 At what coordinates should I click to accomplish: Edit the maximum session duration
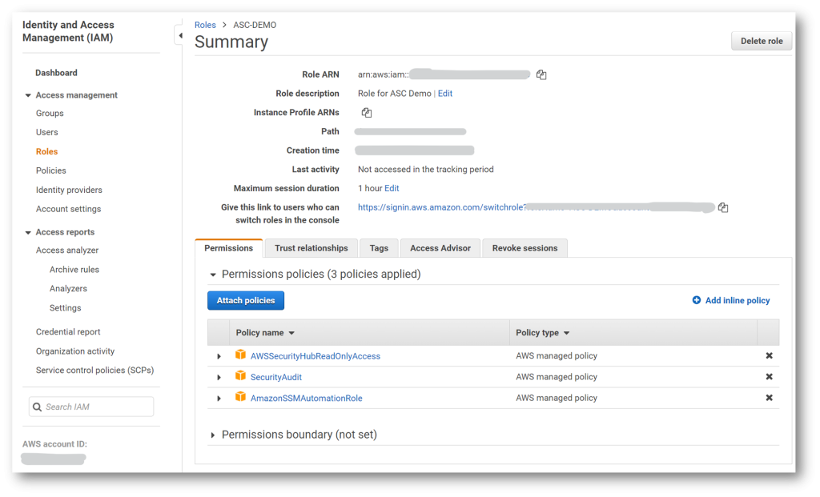392,188
